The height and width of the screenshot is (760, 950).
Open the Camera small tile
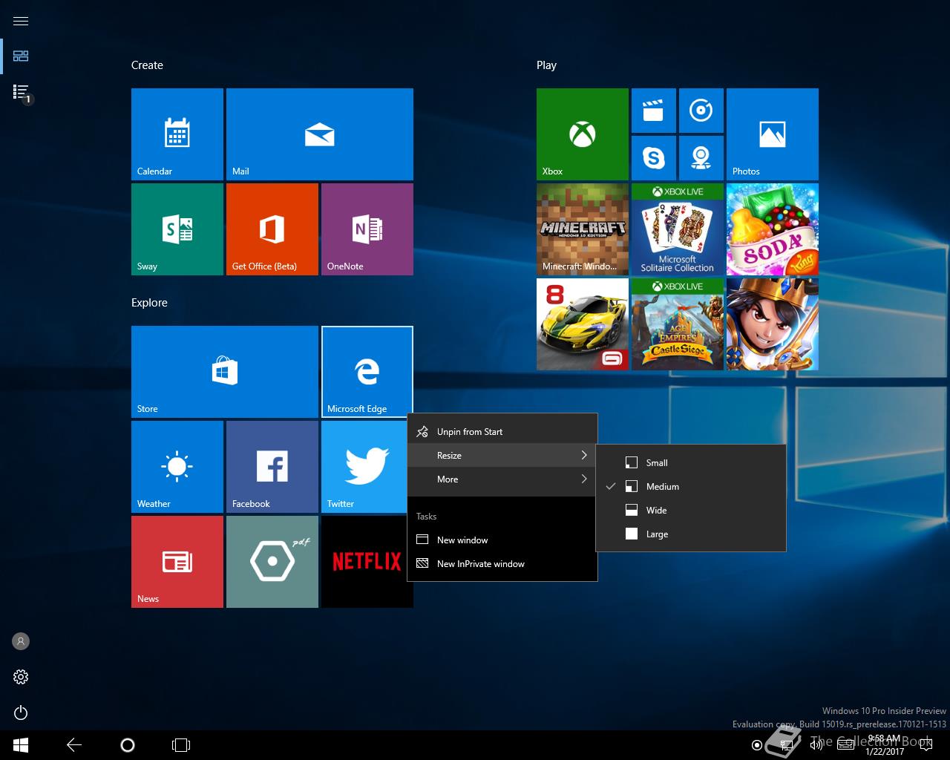(x=701, y=158)
